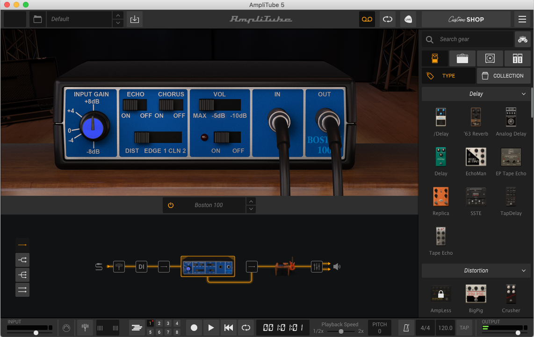Enable LIVE mode from the toolbar
This screenshot has width=534, height=337.
(408, 19)
